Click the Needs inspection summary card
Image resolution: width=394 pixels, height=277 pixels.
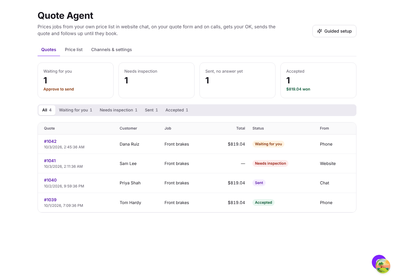(156, 80)
